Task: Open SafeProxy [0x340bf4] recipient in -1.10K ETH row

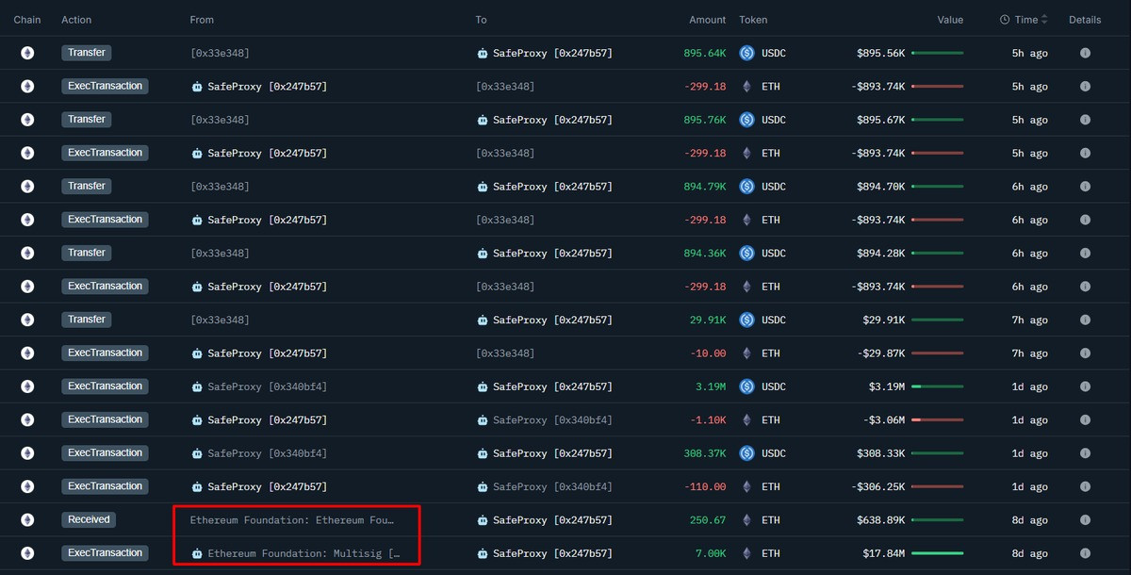Action: tap(544, 419)
